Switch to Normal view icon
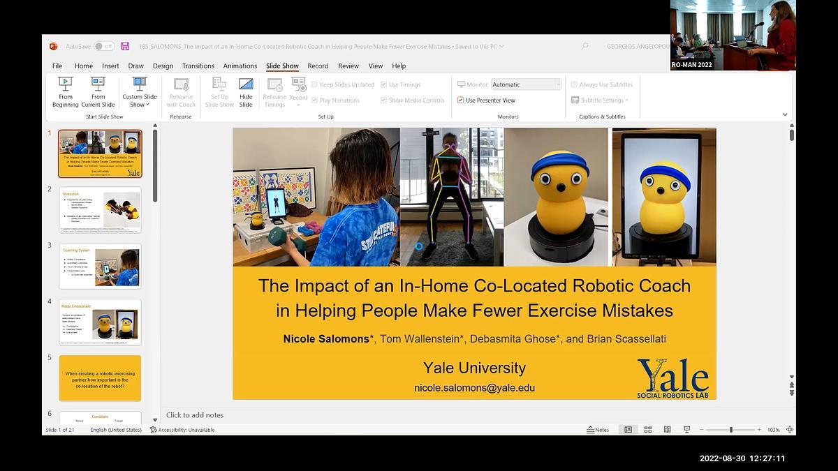 click(x=628, y=430)
